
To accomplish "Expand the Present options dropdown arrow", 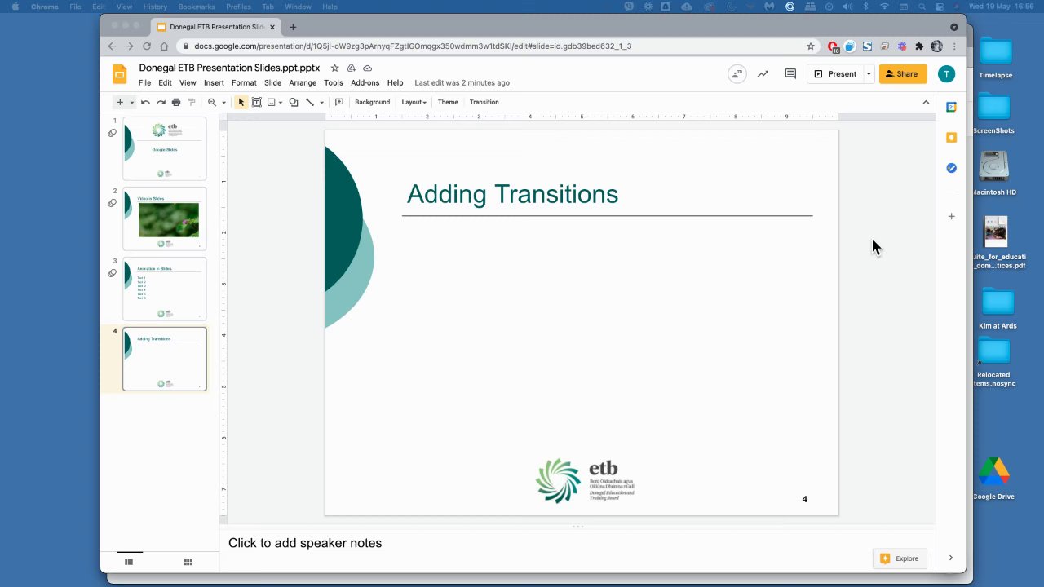I will pos(869,73).
